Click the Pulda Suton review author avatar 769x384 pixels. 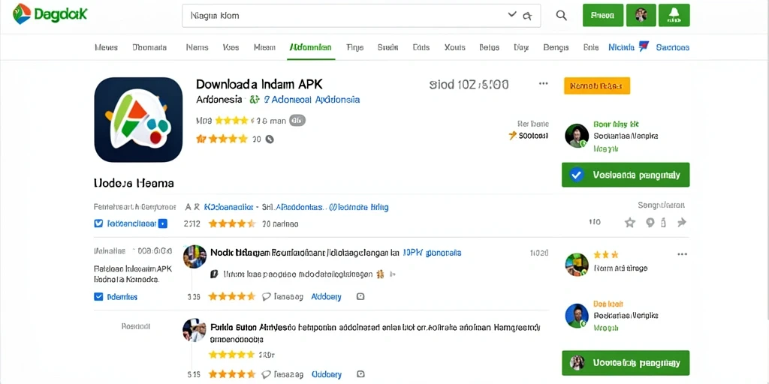195,330
